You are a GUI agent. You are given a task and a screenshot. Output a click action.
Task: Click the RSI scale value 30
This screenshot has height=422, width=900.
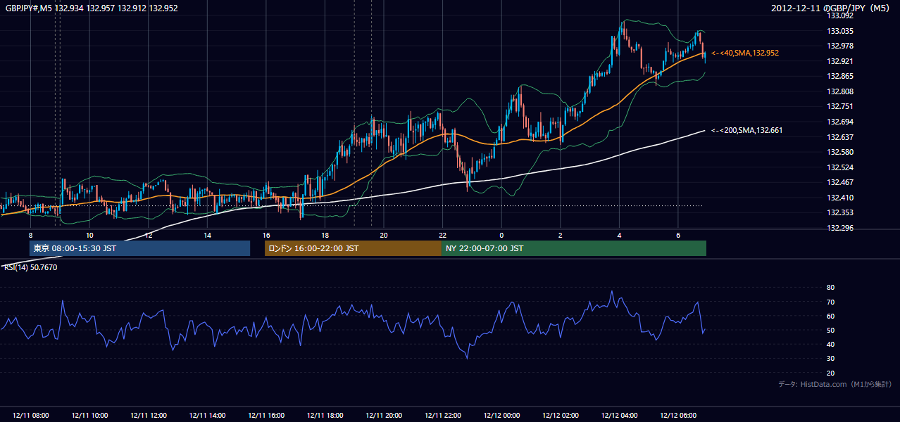830,359
